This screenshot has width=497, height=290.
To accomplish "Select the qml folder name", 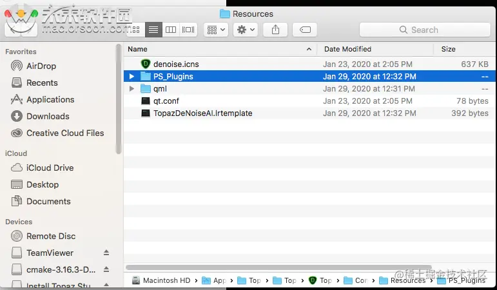I will tap(160, 89).
